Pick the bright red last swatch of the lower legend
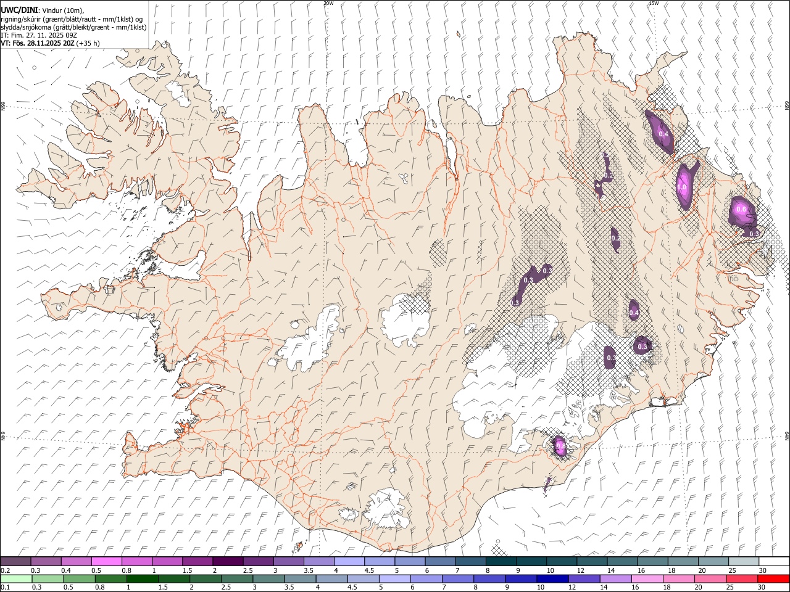 pyautogui.click(x=773, y=578)
